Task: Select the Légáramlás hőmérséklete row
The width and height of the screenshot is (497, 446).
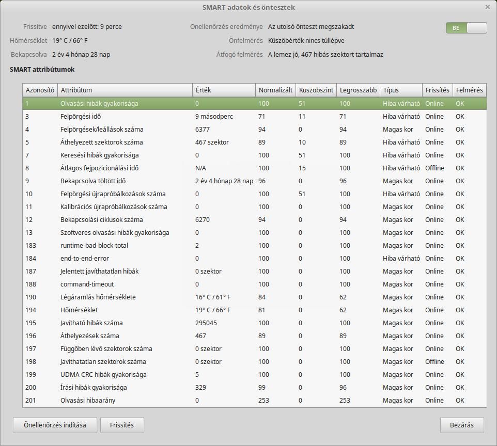Action: (255, 297)
